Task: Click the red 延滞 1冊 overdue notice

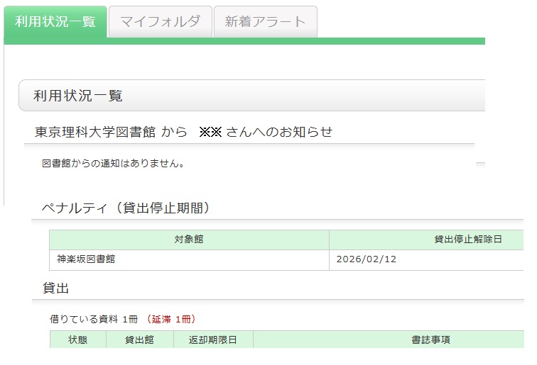Action: point(170,319)
